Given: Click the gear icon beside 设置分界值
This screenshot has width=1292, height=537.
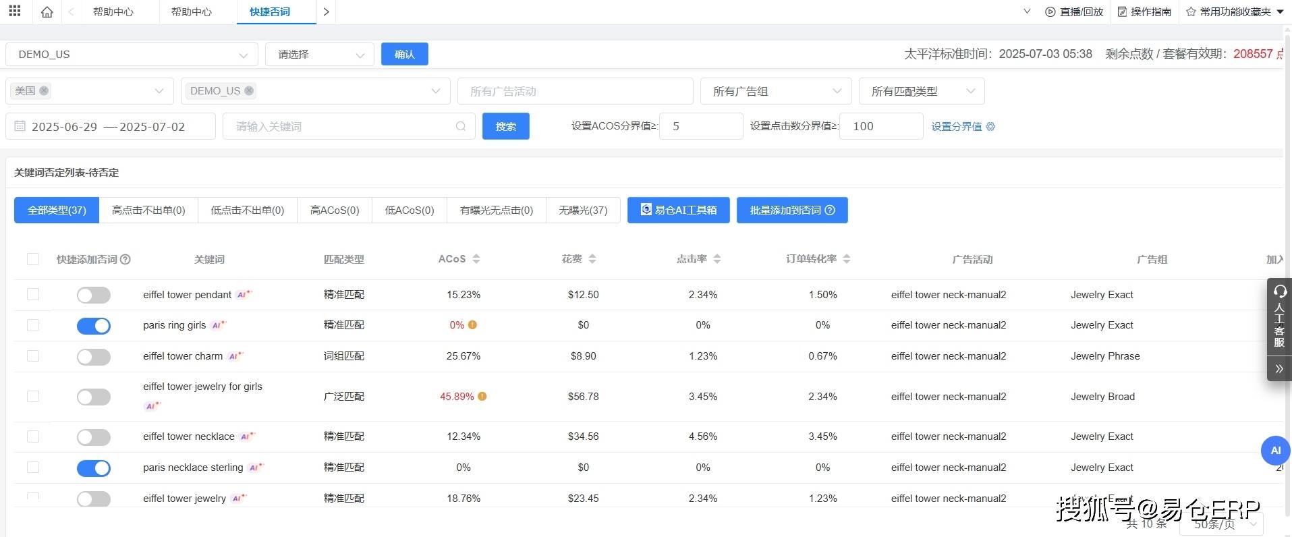Looking at the screenshot, I should point(990,126).
